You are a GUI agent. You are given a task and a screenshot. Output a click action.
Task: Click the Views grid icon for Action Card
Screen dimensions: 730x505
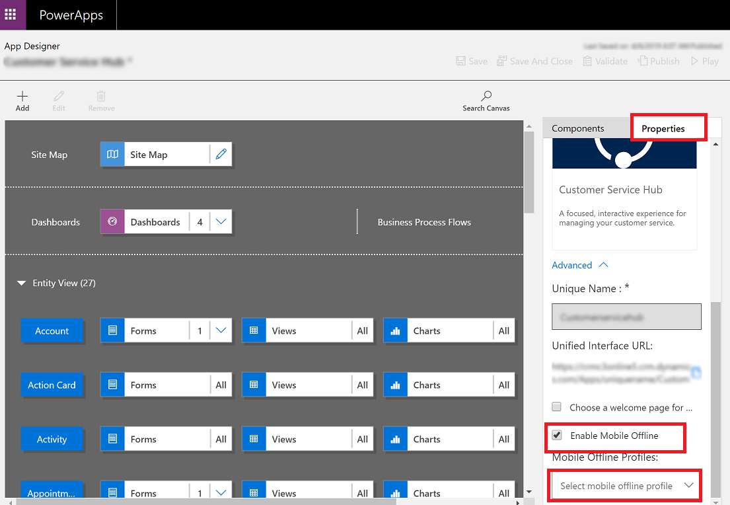point(254,385)
